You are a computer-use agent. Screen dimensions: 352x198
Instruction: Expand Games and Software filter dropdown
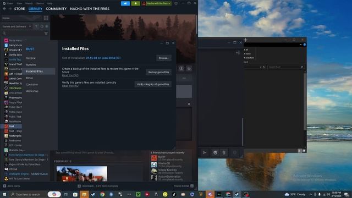[x=30, y=26]
